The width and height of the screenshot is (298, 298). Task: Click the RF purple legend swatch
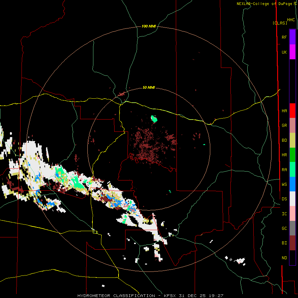292,37
